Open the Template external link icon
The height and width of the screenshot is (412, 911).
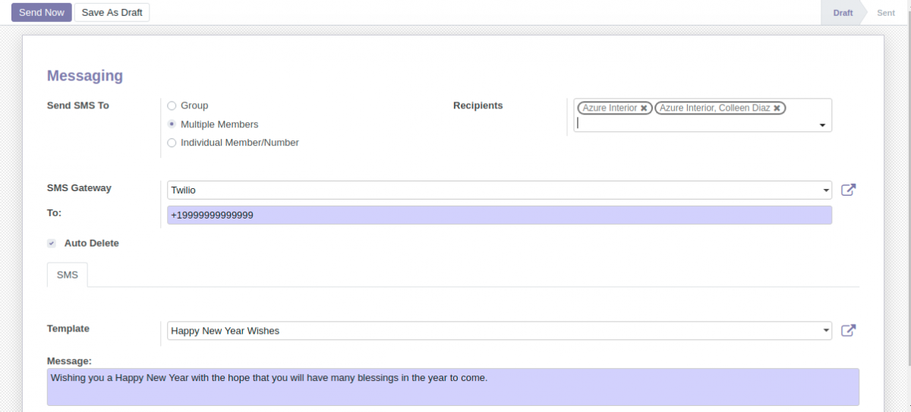[x=848, y=330]
